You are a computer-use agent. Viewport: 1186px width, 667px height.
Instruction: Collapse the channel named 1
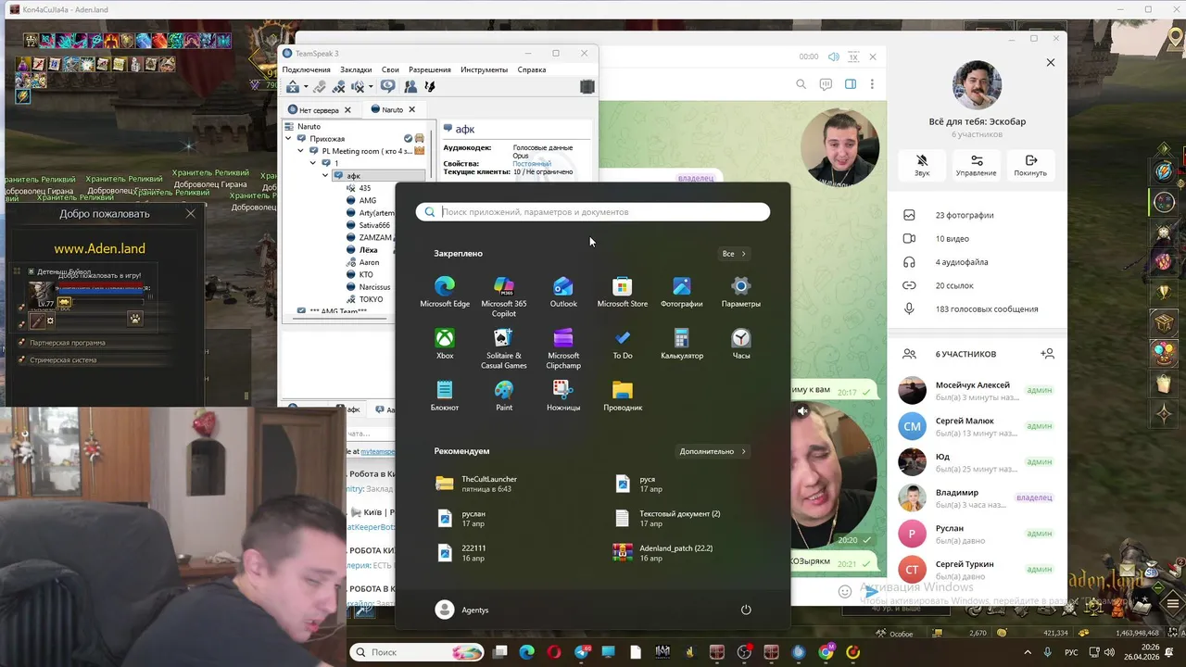coord(313,163)
